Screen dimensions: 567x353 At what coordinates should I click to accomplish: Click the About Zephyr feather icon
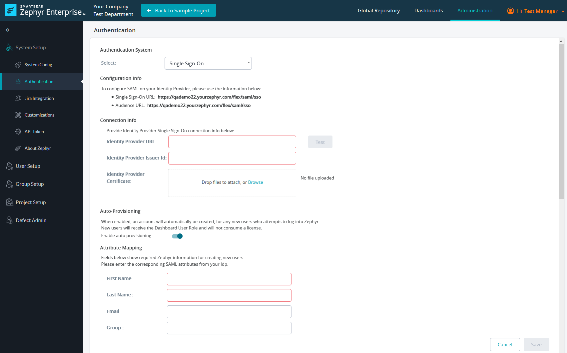point(18,148)
